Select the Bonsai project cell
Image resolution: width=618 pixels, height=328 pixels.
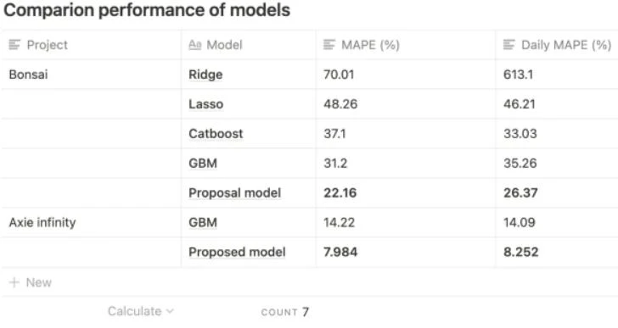pyautogui.click(x=91, y=75)
